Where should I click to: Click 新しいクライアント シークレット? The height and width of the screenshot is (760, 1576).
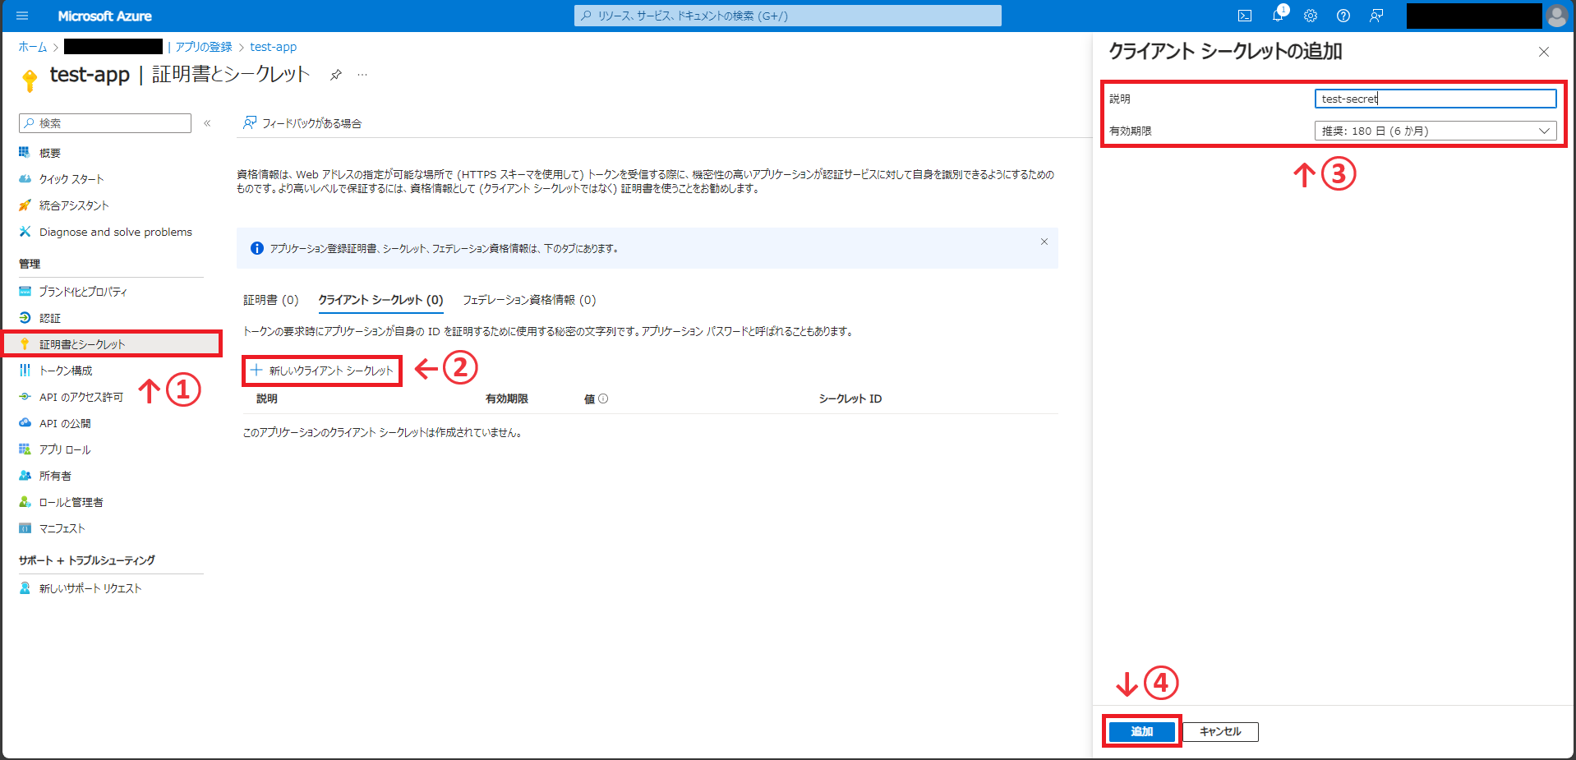[x=321, y=370]
